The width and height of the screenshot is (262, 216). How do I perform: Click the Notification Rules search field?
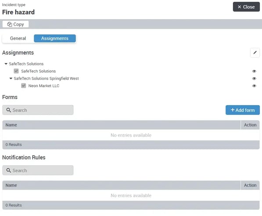38,170
